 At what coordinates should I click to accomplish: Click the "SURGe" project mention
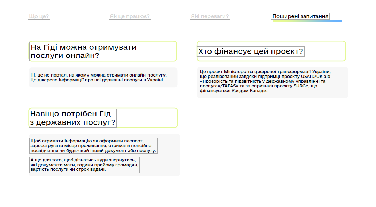pyautogui.click(x=301, y=86)
